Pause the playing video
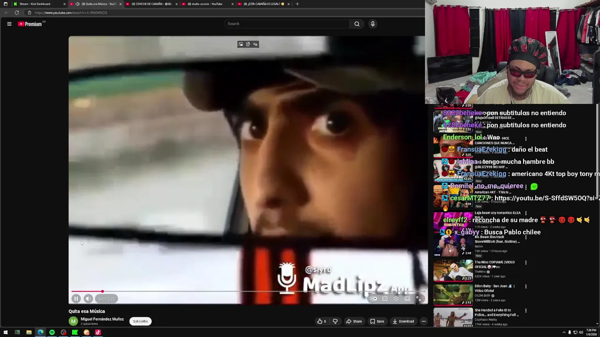 [76, 299]
